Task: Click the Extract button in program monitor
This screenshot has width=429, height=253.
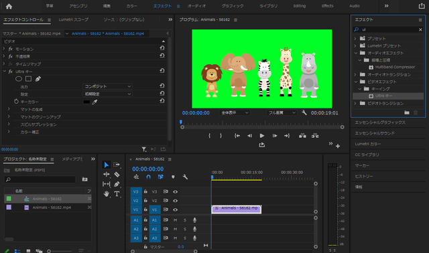Action: tap(315, 135)
